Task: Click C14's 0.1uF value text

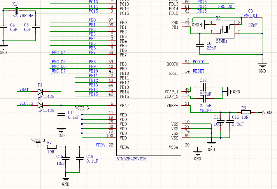Action: [x=74, y=117]
